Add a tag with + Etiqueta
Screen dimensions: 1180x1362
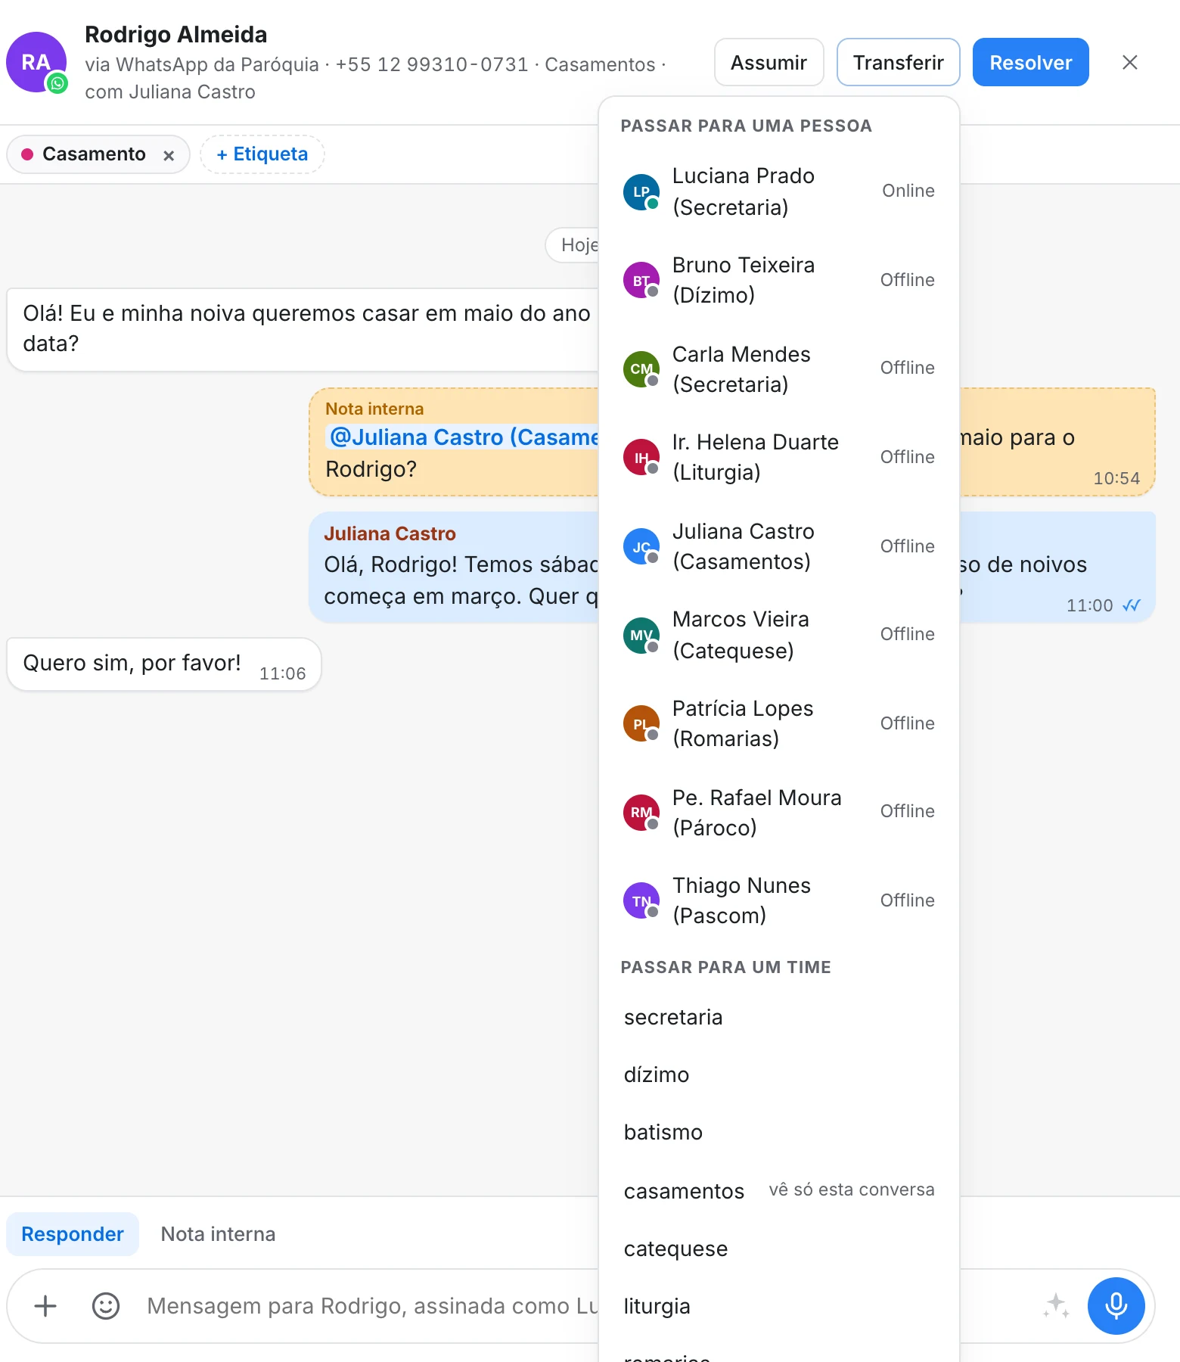[x=262, y=154]
